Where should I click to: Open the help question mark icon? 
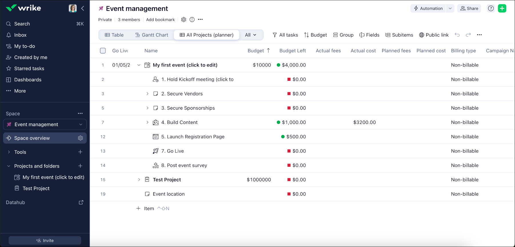(x=491, y=8)
